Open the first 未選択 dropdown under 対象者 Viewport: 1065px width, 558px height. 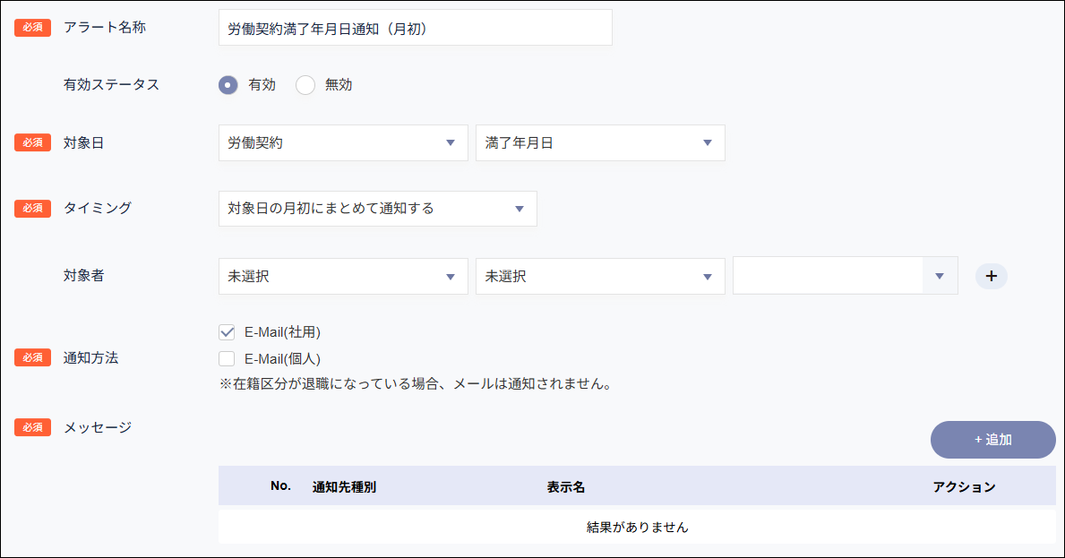point(343,276)
